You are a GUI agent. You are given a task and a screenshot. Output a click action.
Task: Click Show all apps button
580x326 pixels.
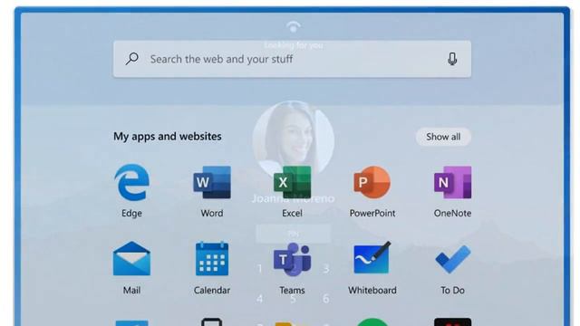(x=443, y=137)
